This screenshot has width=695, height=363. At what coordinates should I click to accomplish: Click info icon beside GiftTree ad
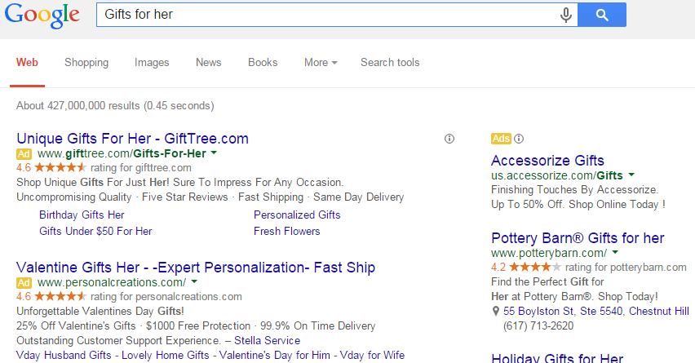(449, 139)
